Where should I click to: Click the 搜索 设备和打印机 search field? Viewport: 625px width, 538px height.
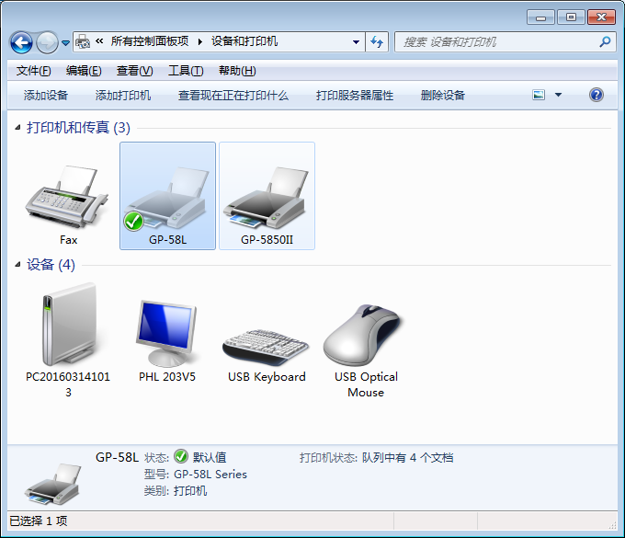tap(496, 42)
